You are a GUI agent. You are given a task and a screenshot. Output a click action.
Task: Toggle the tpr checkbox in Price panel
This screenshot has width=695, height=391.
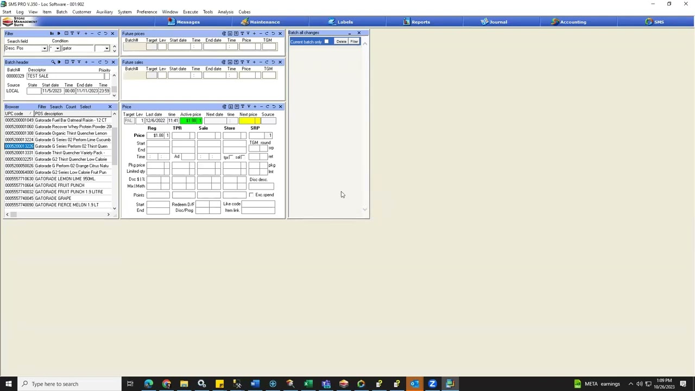231,157
